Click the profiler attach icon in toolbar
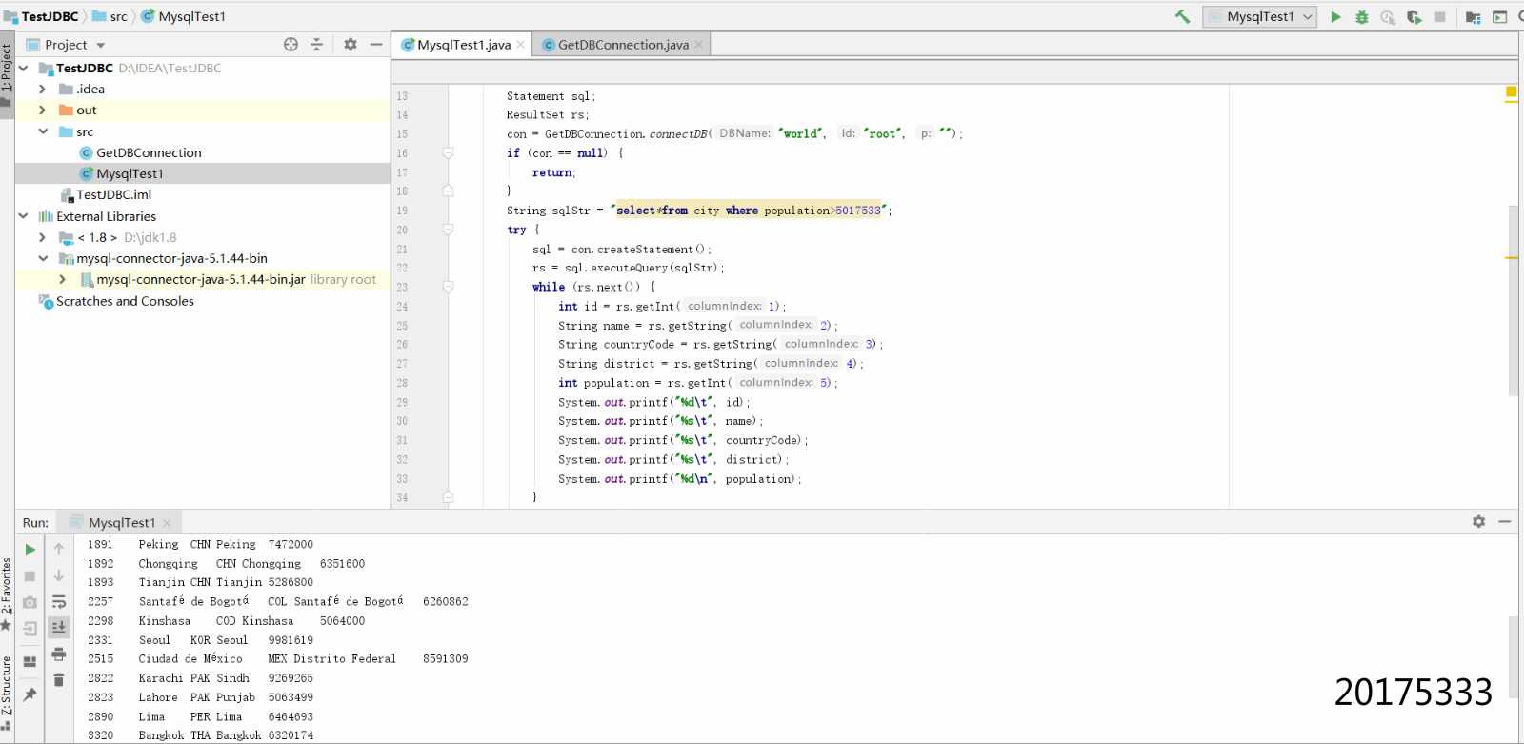1524x744 pixels. (1388, 16)
